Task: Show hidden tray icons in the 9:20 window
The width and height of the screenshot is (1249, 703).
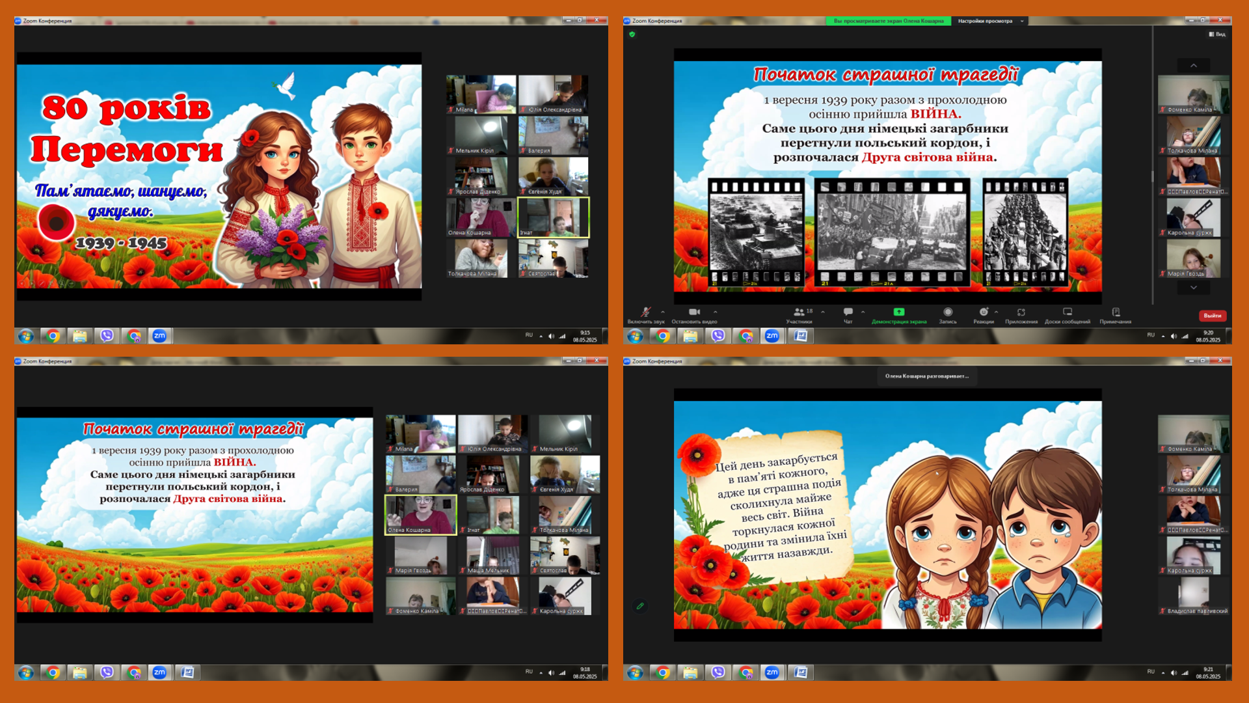Action: coord(1163,337)
